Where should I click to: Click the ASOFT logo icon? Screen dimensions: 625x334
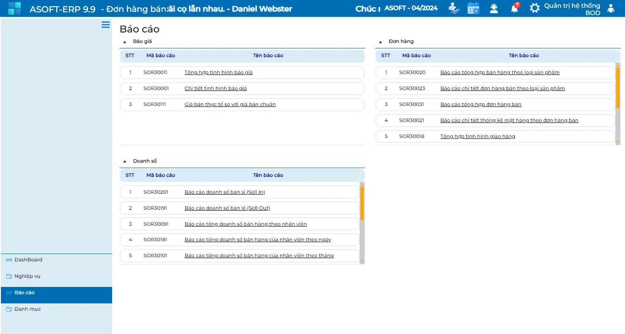[14, 8]
